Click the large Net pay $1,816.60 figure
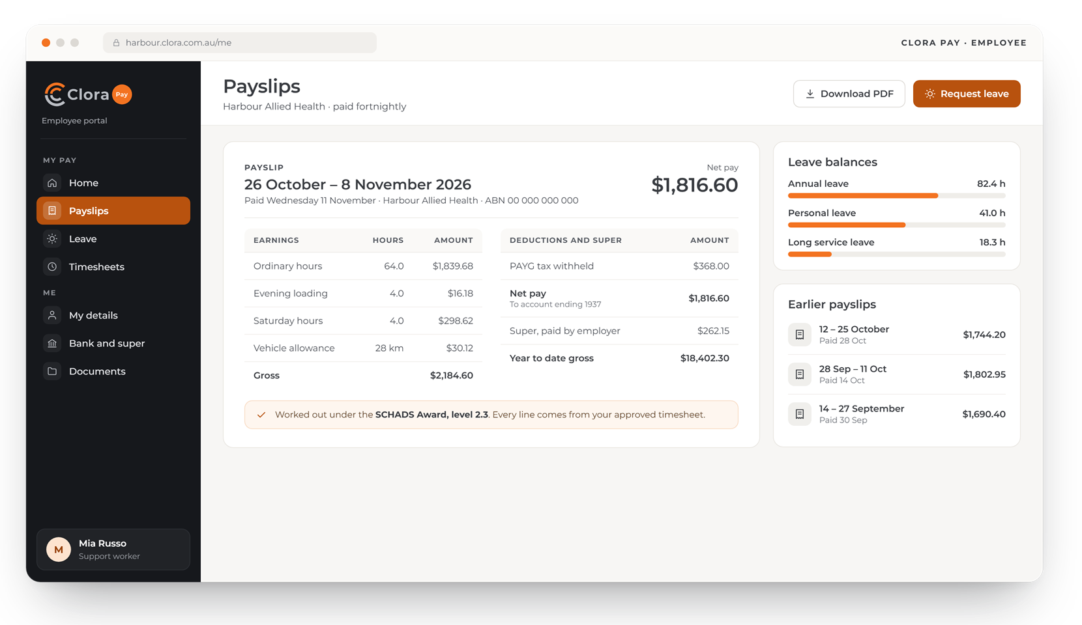The image size is (1082, 625). [695, 185]
